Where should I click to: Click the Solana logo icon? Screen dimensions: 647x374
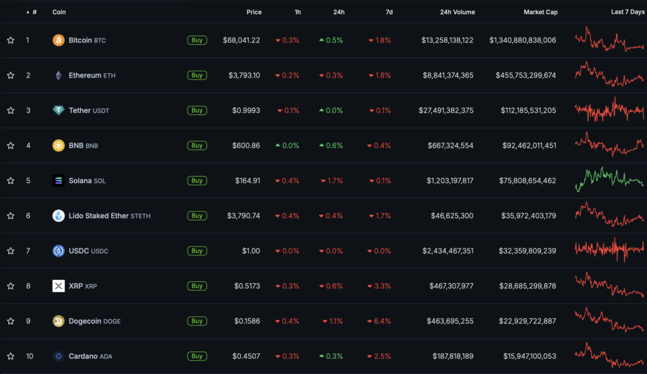coord(58,181)
